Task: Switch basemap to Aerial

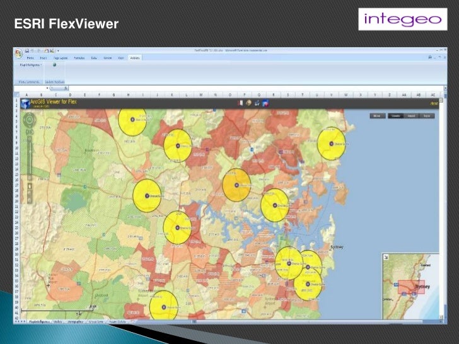Action: click(x=411, y=116)
